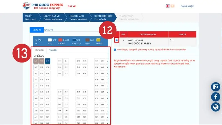Pick seat A12
Image resolution: width=222 pixels, height=125 pixels.
click(36, 67)
